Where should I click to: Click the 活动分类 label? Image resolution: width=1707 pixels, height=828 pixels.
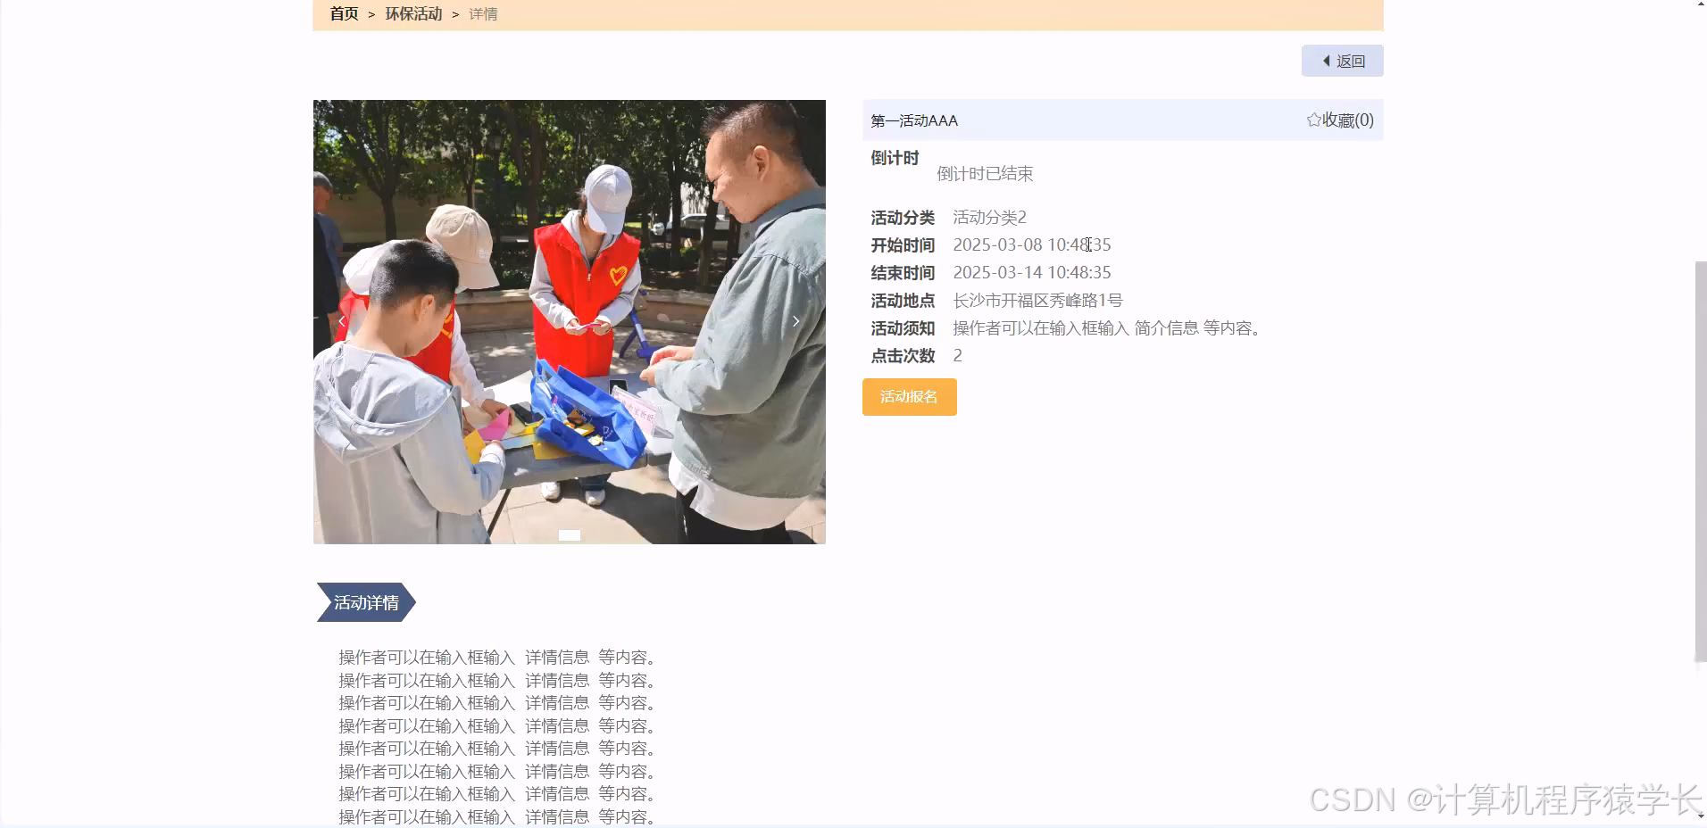903,217
